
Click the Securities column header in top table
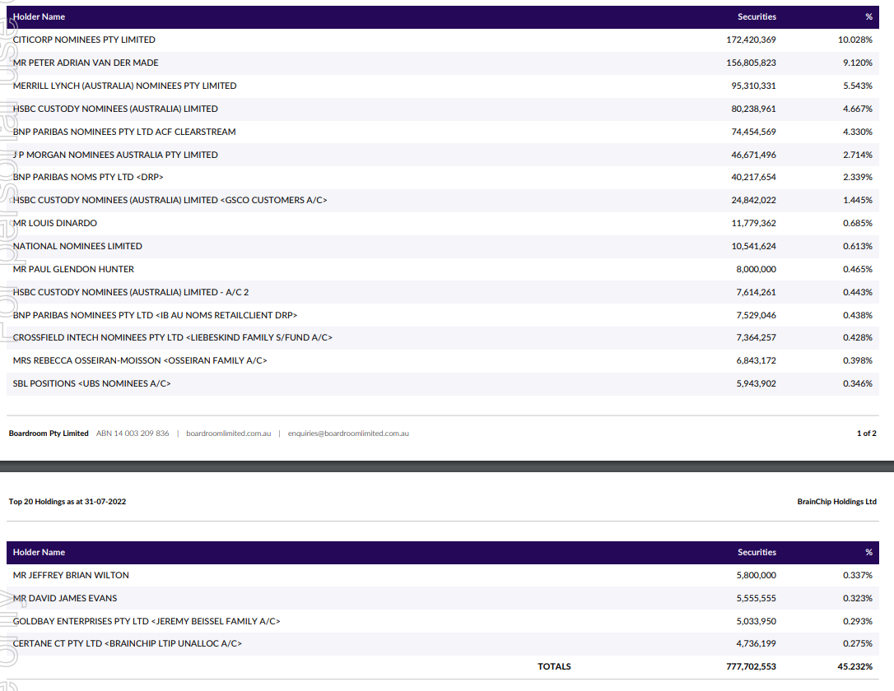tap(757, 16)
